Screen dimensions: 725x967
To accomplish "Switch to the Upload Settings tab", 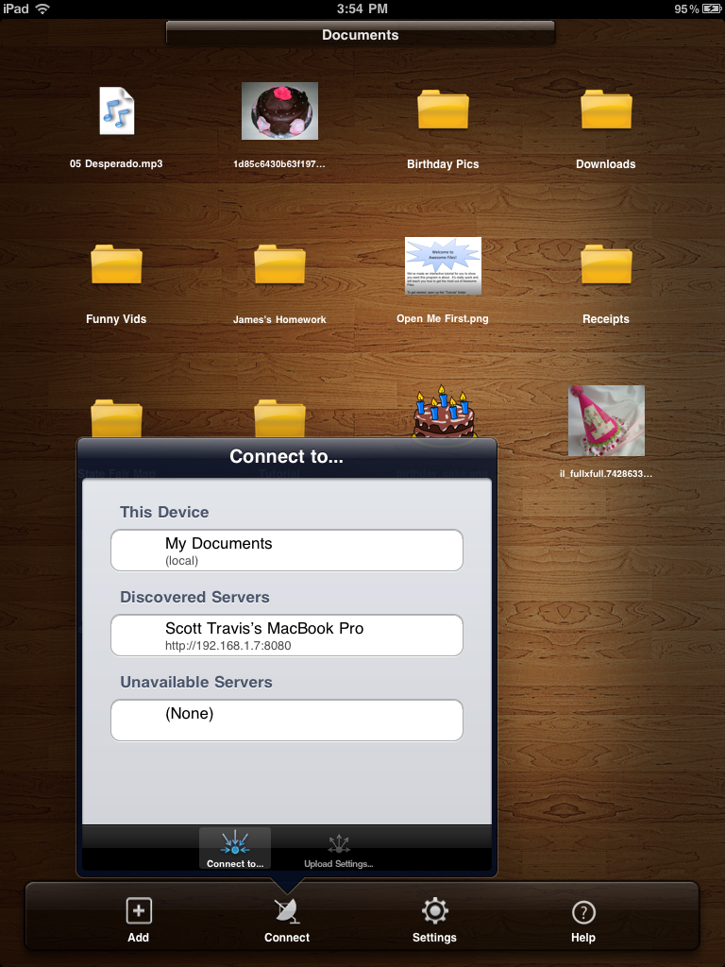I will (338, 850).
